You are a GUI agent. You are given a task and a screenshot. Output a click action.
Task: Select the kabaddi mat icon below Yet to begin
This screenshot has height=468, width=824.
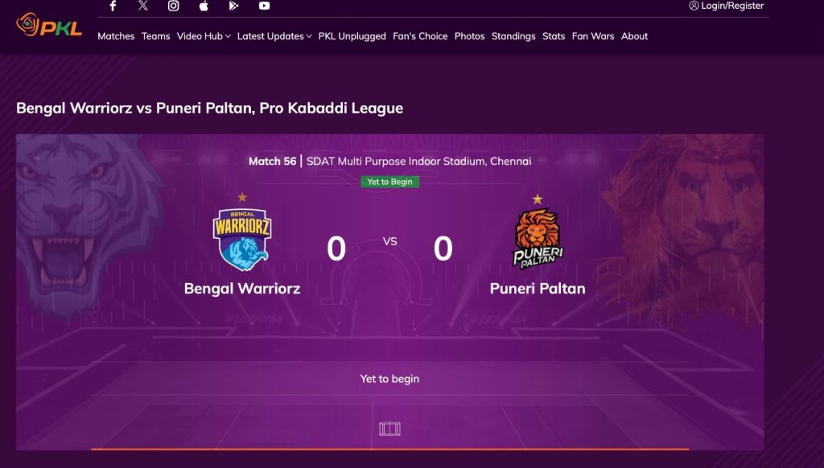389,429
